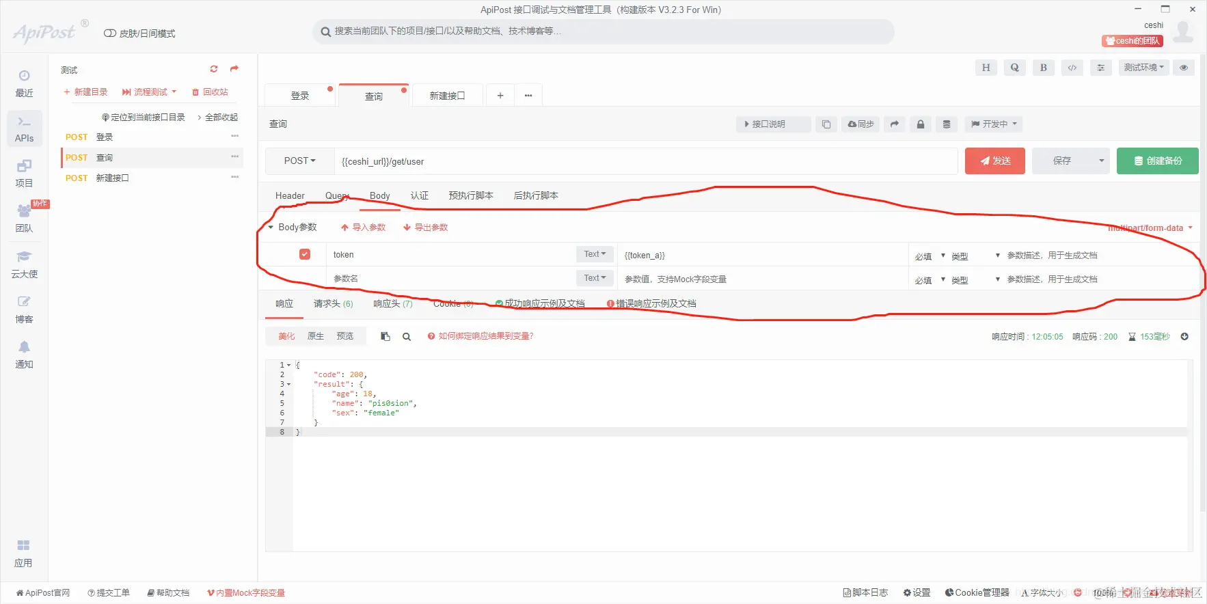Click 导入参数 import parameters
Image resolution: width=1207 pixels, height=604 pixels.
tap(364, 228)
